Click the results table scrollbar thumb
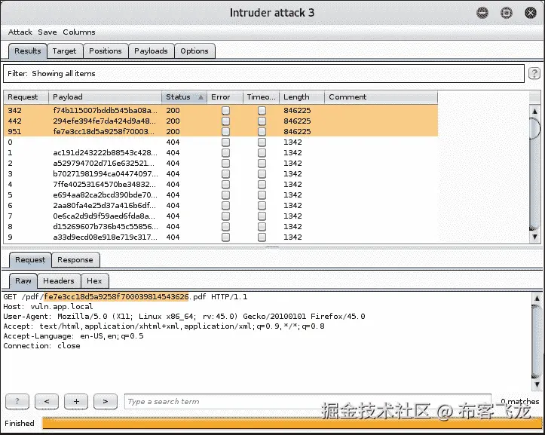The height and width of the screenshot is (435, 545). point(534,128)
